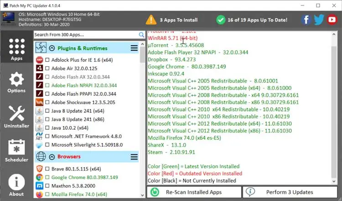This screenshot has width=342, height=201.
Task: Click the Maxthon browser icon
Action: pos(40,186)
